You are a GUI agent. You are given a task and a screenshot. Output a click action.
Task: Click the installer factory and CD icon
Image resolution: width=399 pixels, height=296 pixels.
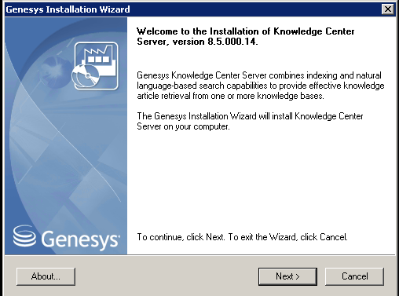tap(96, 66)
